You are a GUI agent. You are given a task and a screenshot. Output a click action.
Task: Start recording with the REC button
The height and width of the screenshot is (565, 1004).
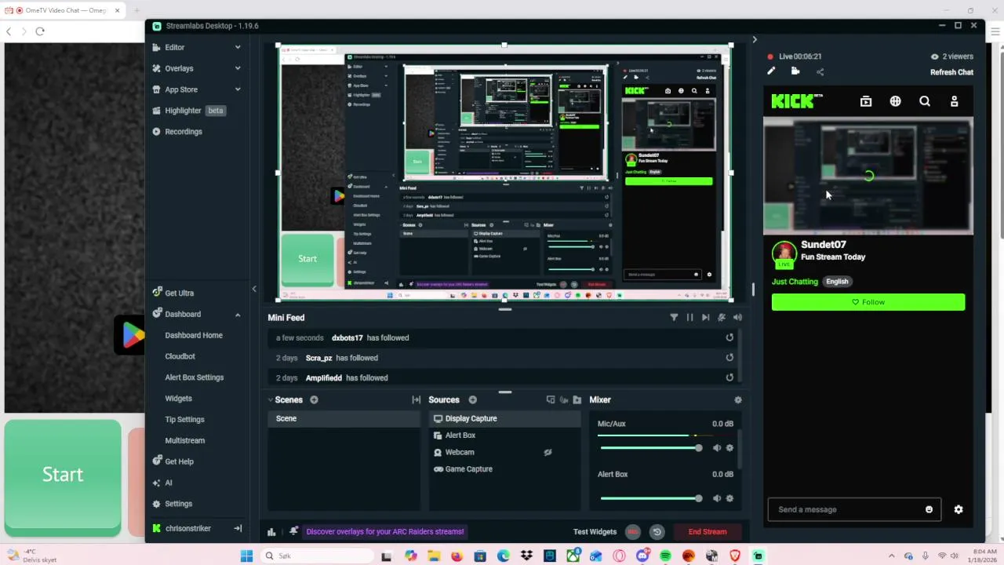coord(633,531)
